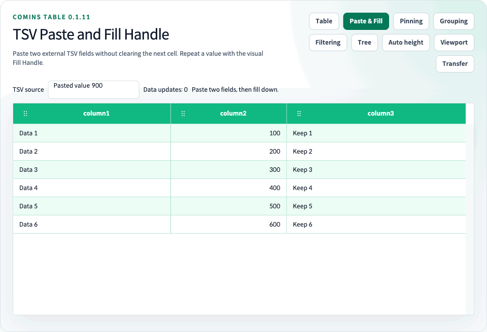Viewport: 487px width, 332px height.
Task: Click the Keep 4 cell
Action: [376, 188]
